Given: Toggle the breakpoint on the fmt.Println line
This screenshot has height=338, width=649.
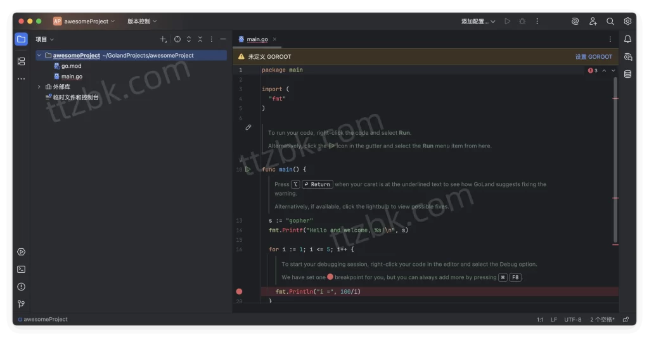Looking at the screenshot, I should coord(240,292).
